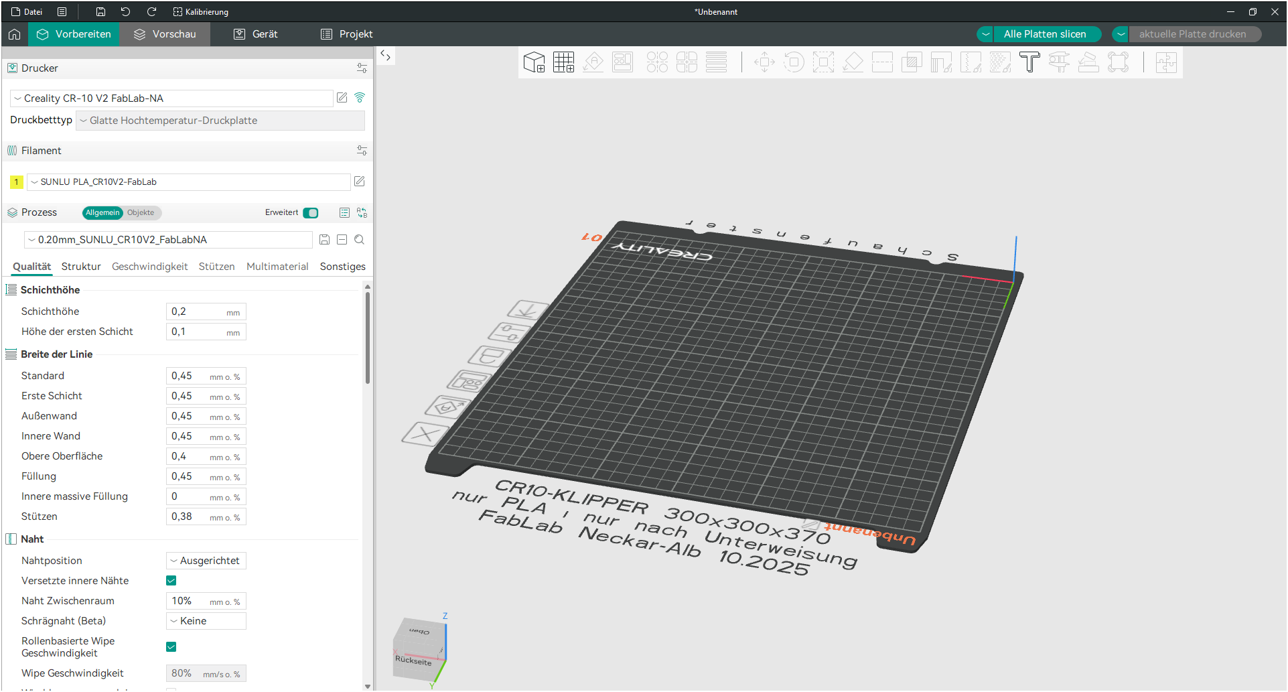
Task: Select the Move tool
Action: pos(764,62)
